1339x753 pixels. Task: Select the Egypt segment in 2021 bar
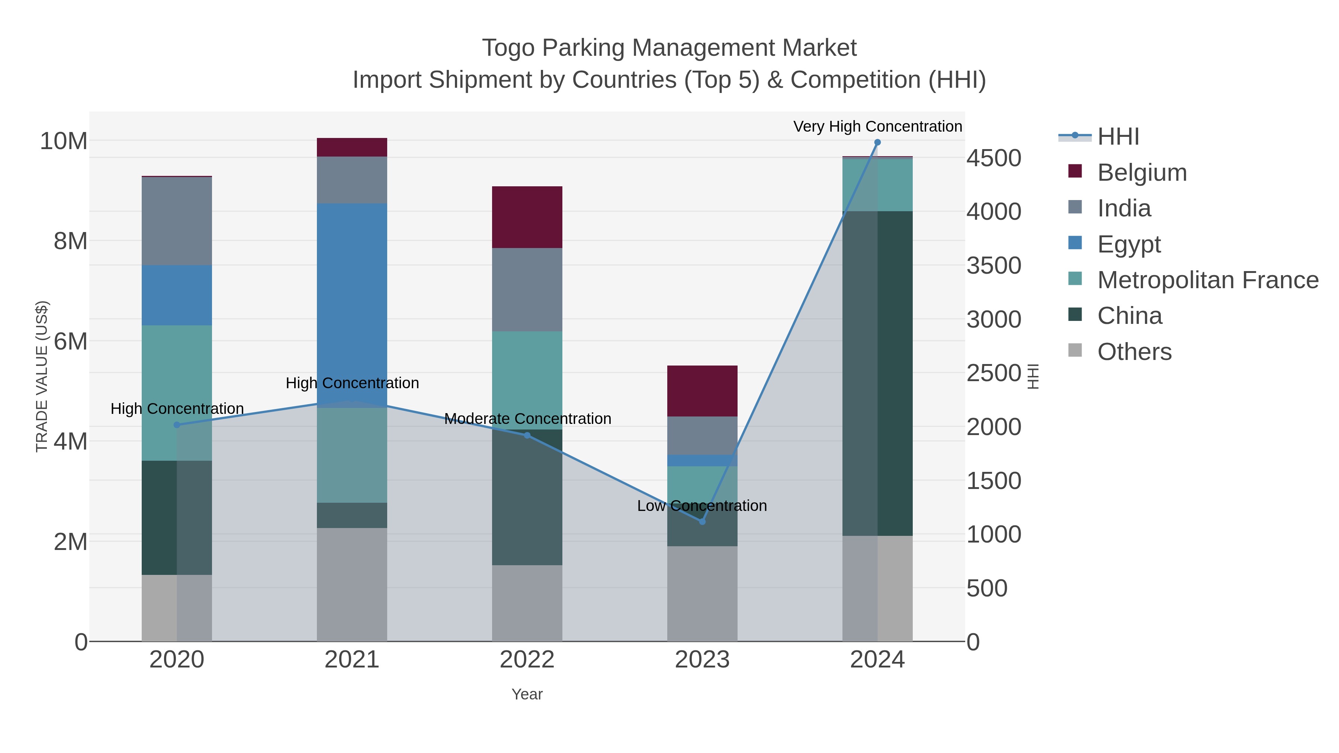(x=352, y=306)
